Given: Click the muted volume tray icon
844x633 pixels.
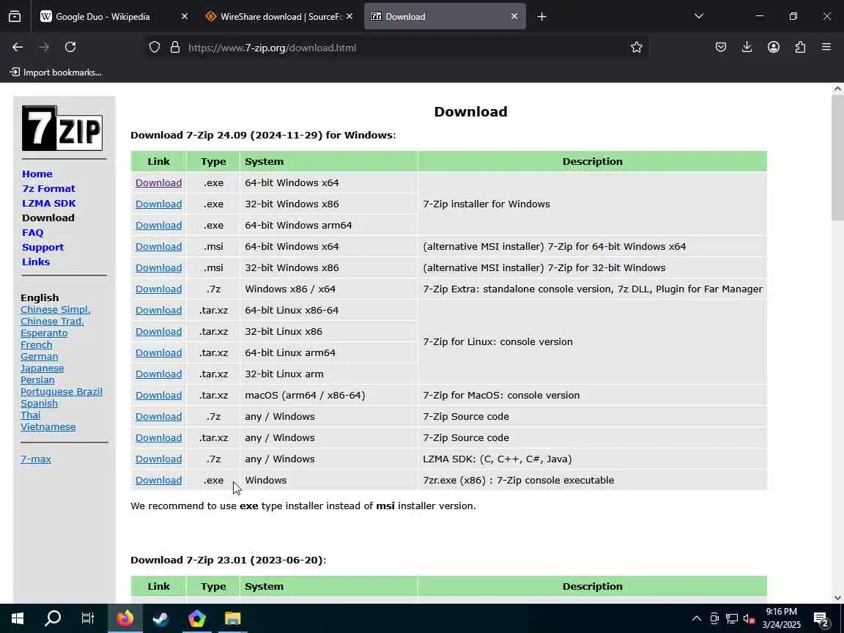Looking at the screenshot, I should pyautogui.click(x=749, y=618).
